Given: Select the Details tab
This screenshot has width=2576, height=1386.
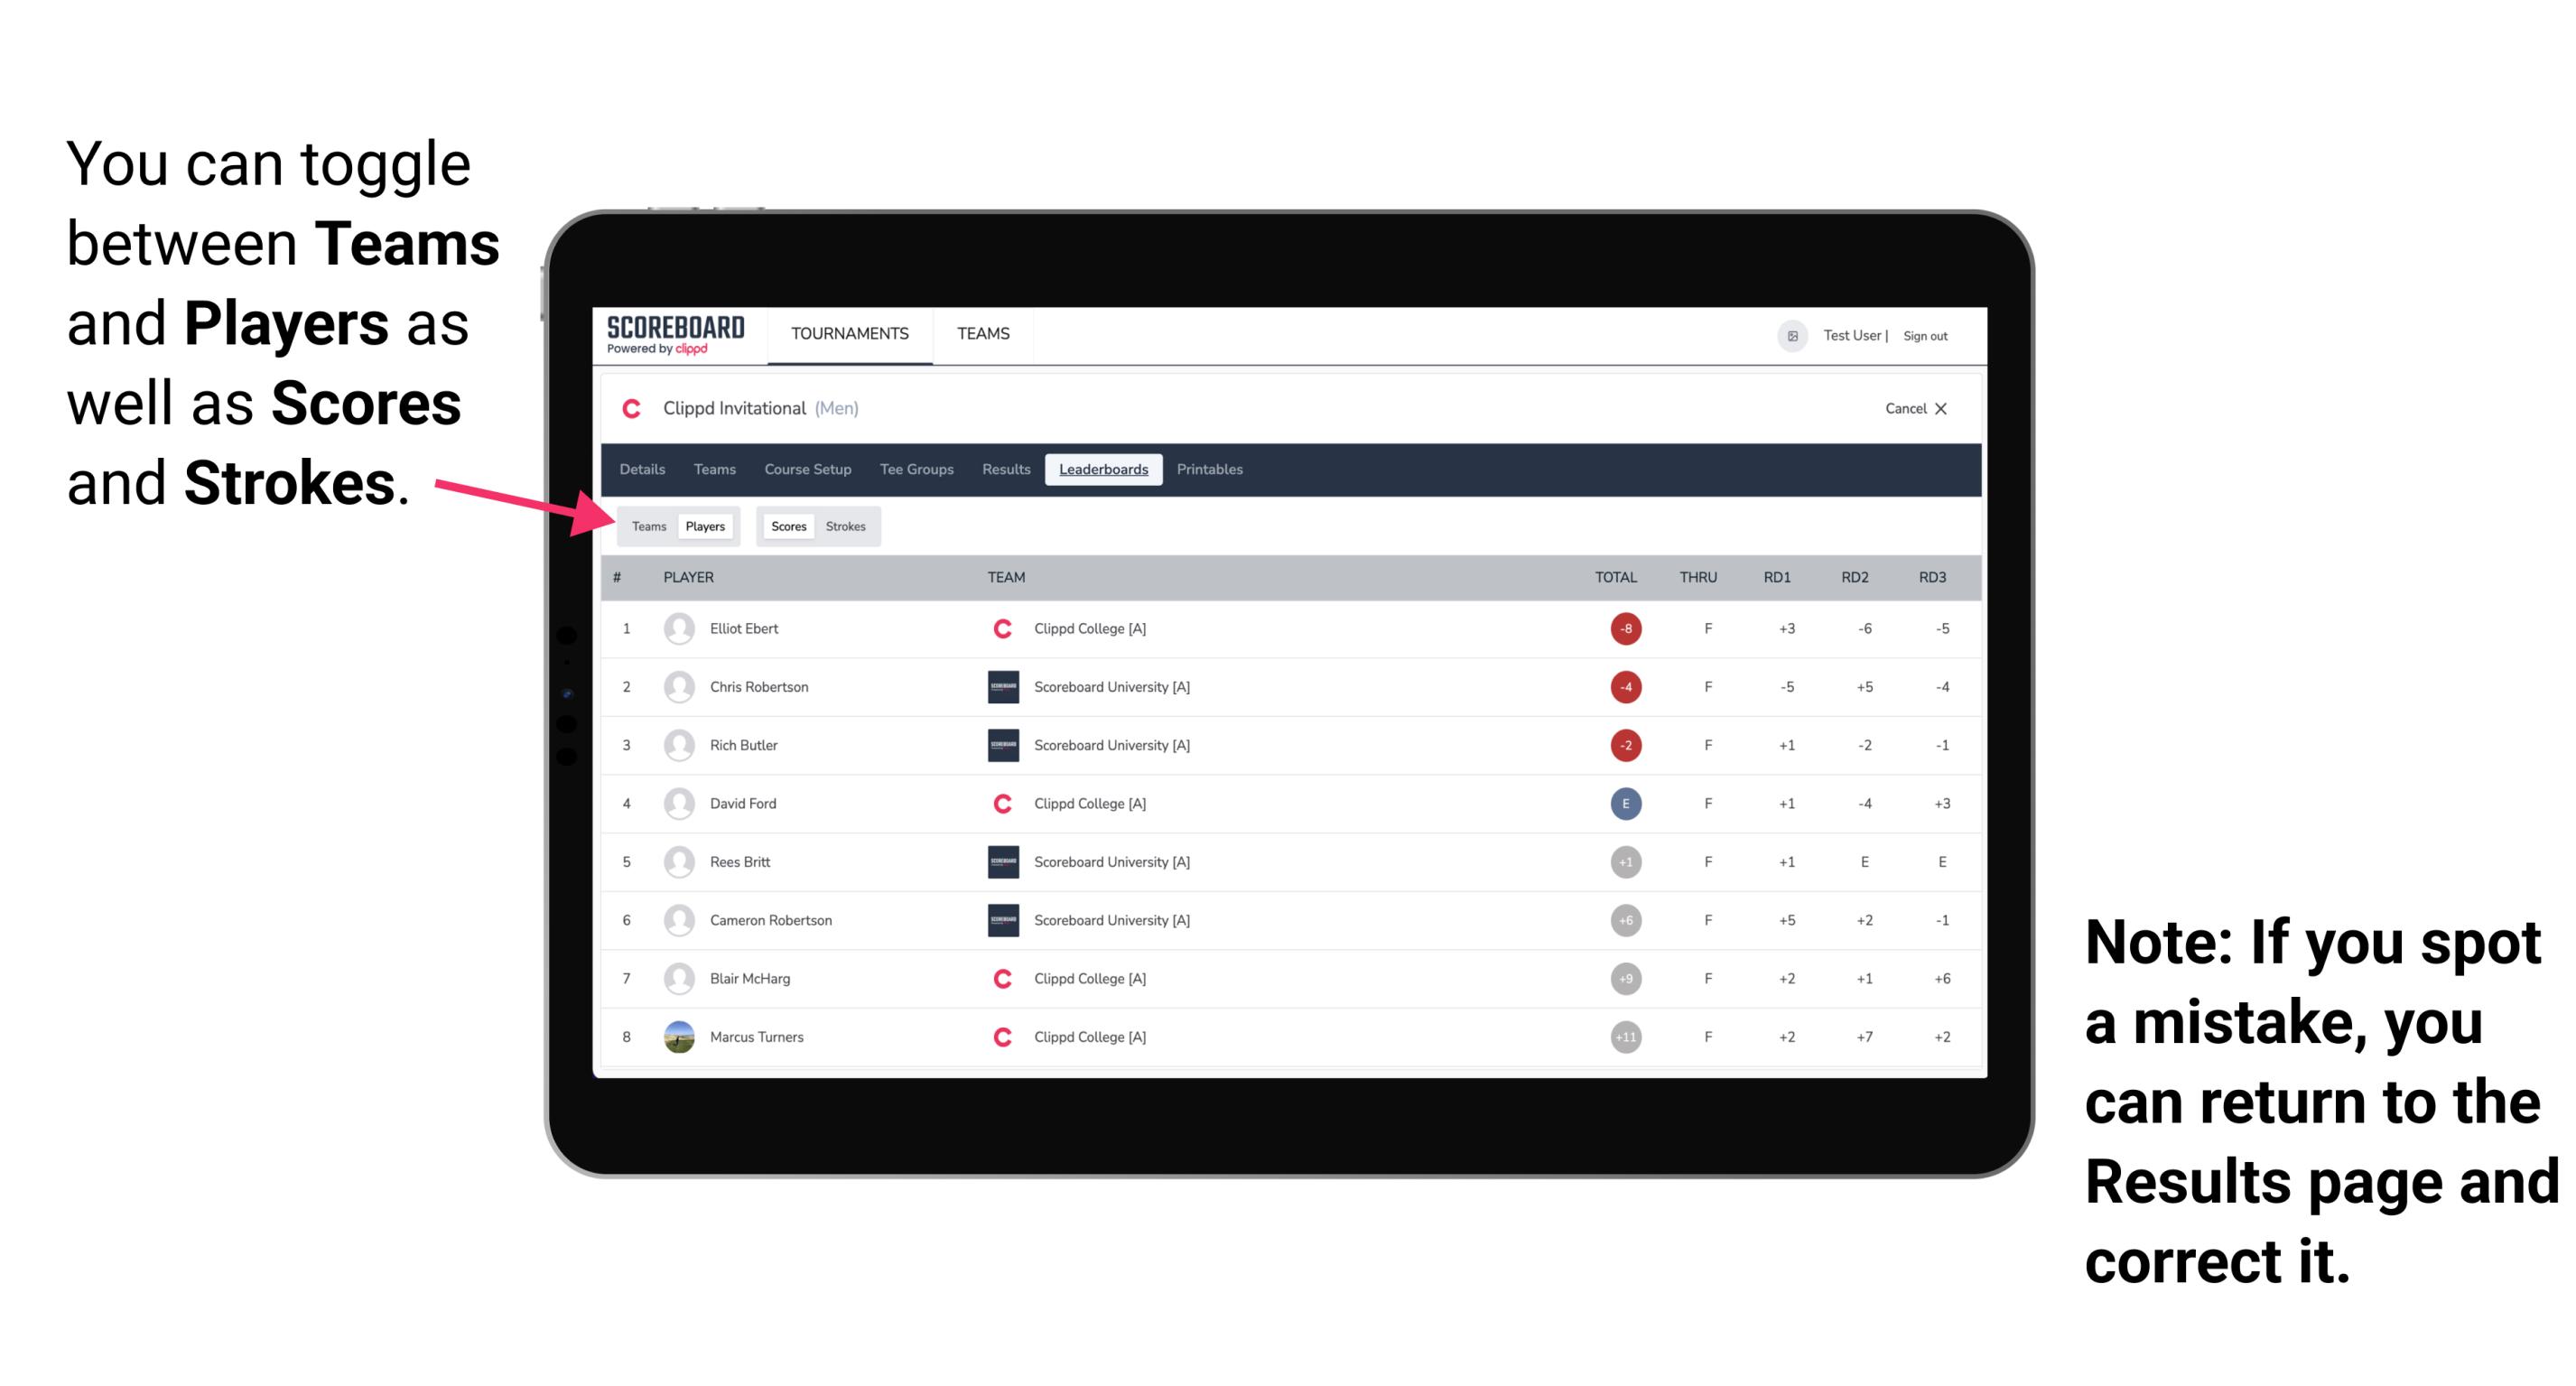Looking at the screenshot, I should tap(641, 470).
